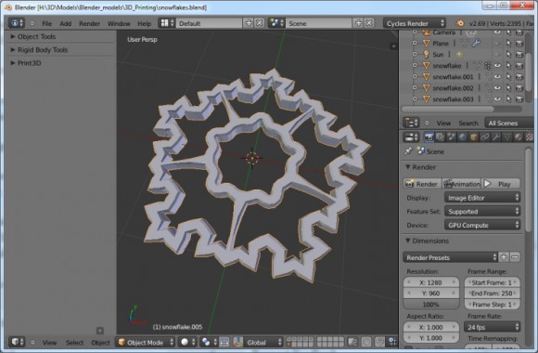Click the snowflake mesh data icon in outliner
The image size is (538, 353).
477,65
